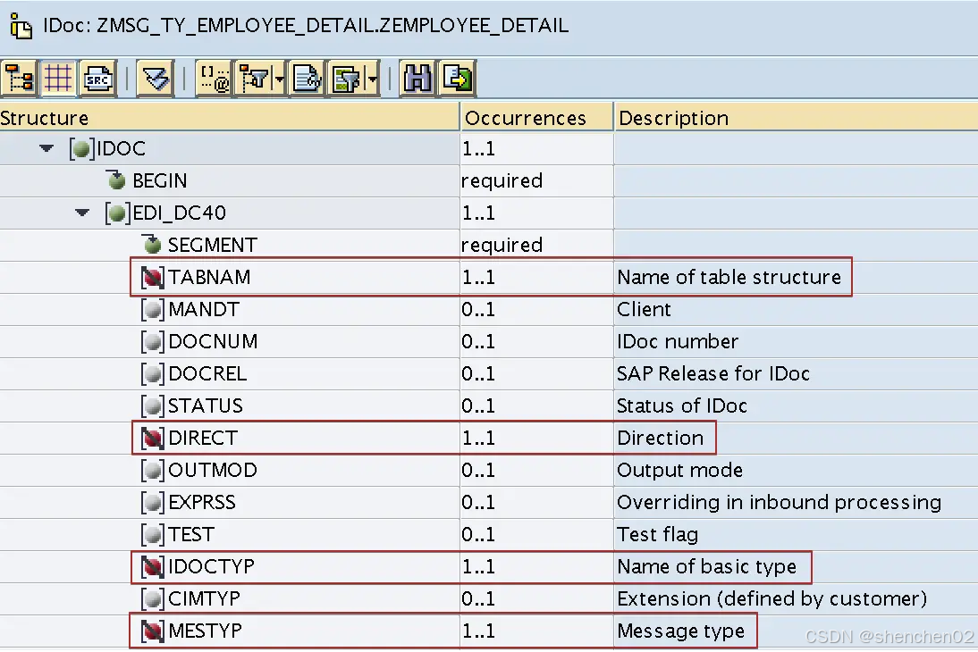Click the placeholder [@] icon
The image size is (978, 652).
(213, 78)
